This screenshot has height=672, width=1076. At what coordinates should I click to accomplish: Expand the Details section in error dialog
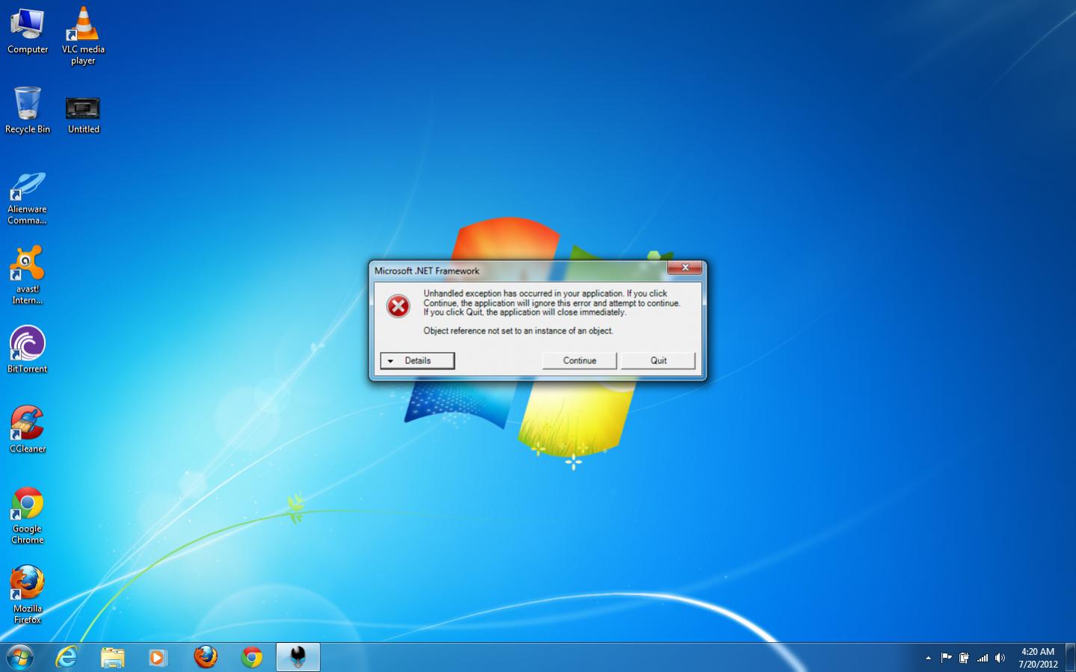click(x=417, y=360)
